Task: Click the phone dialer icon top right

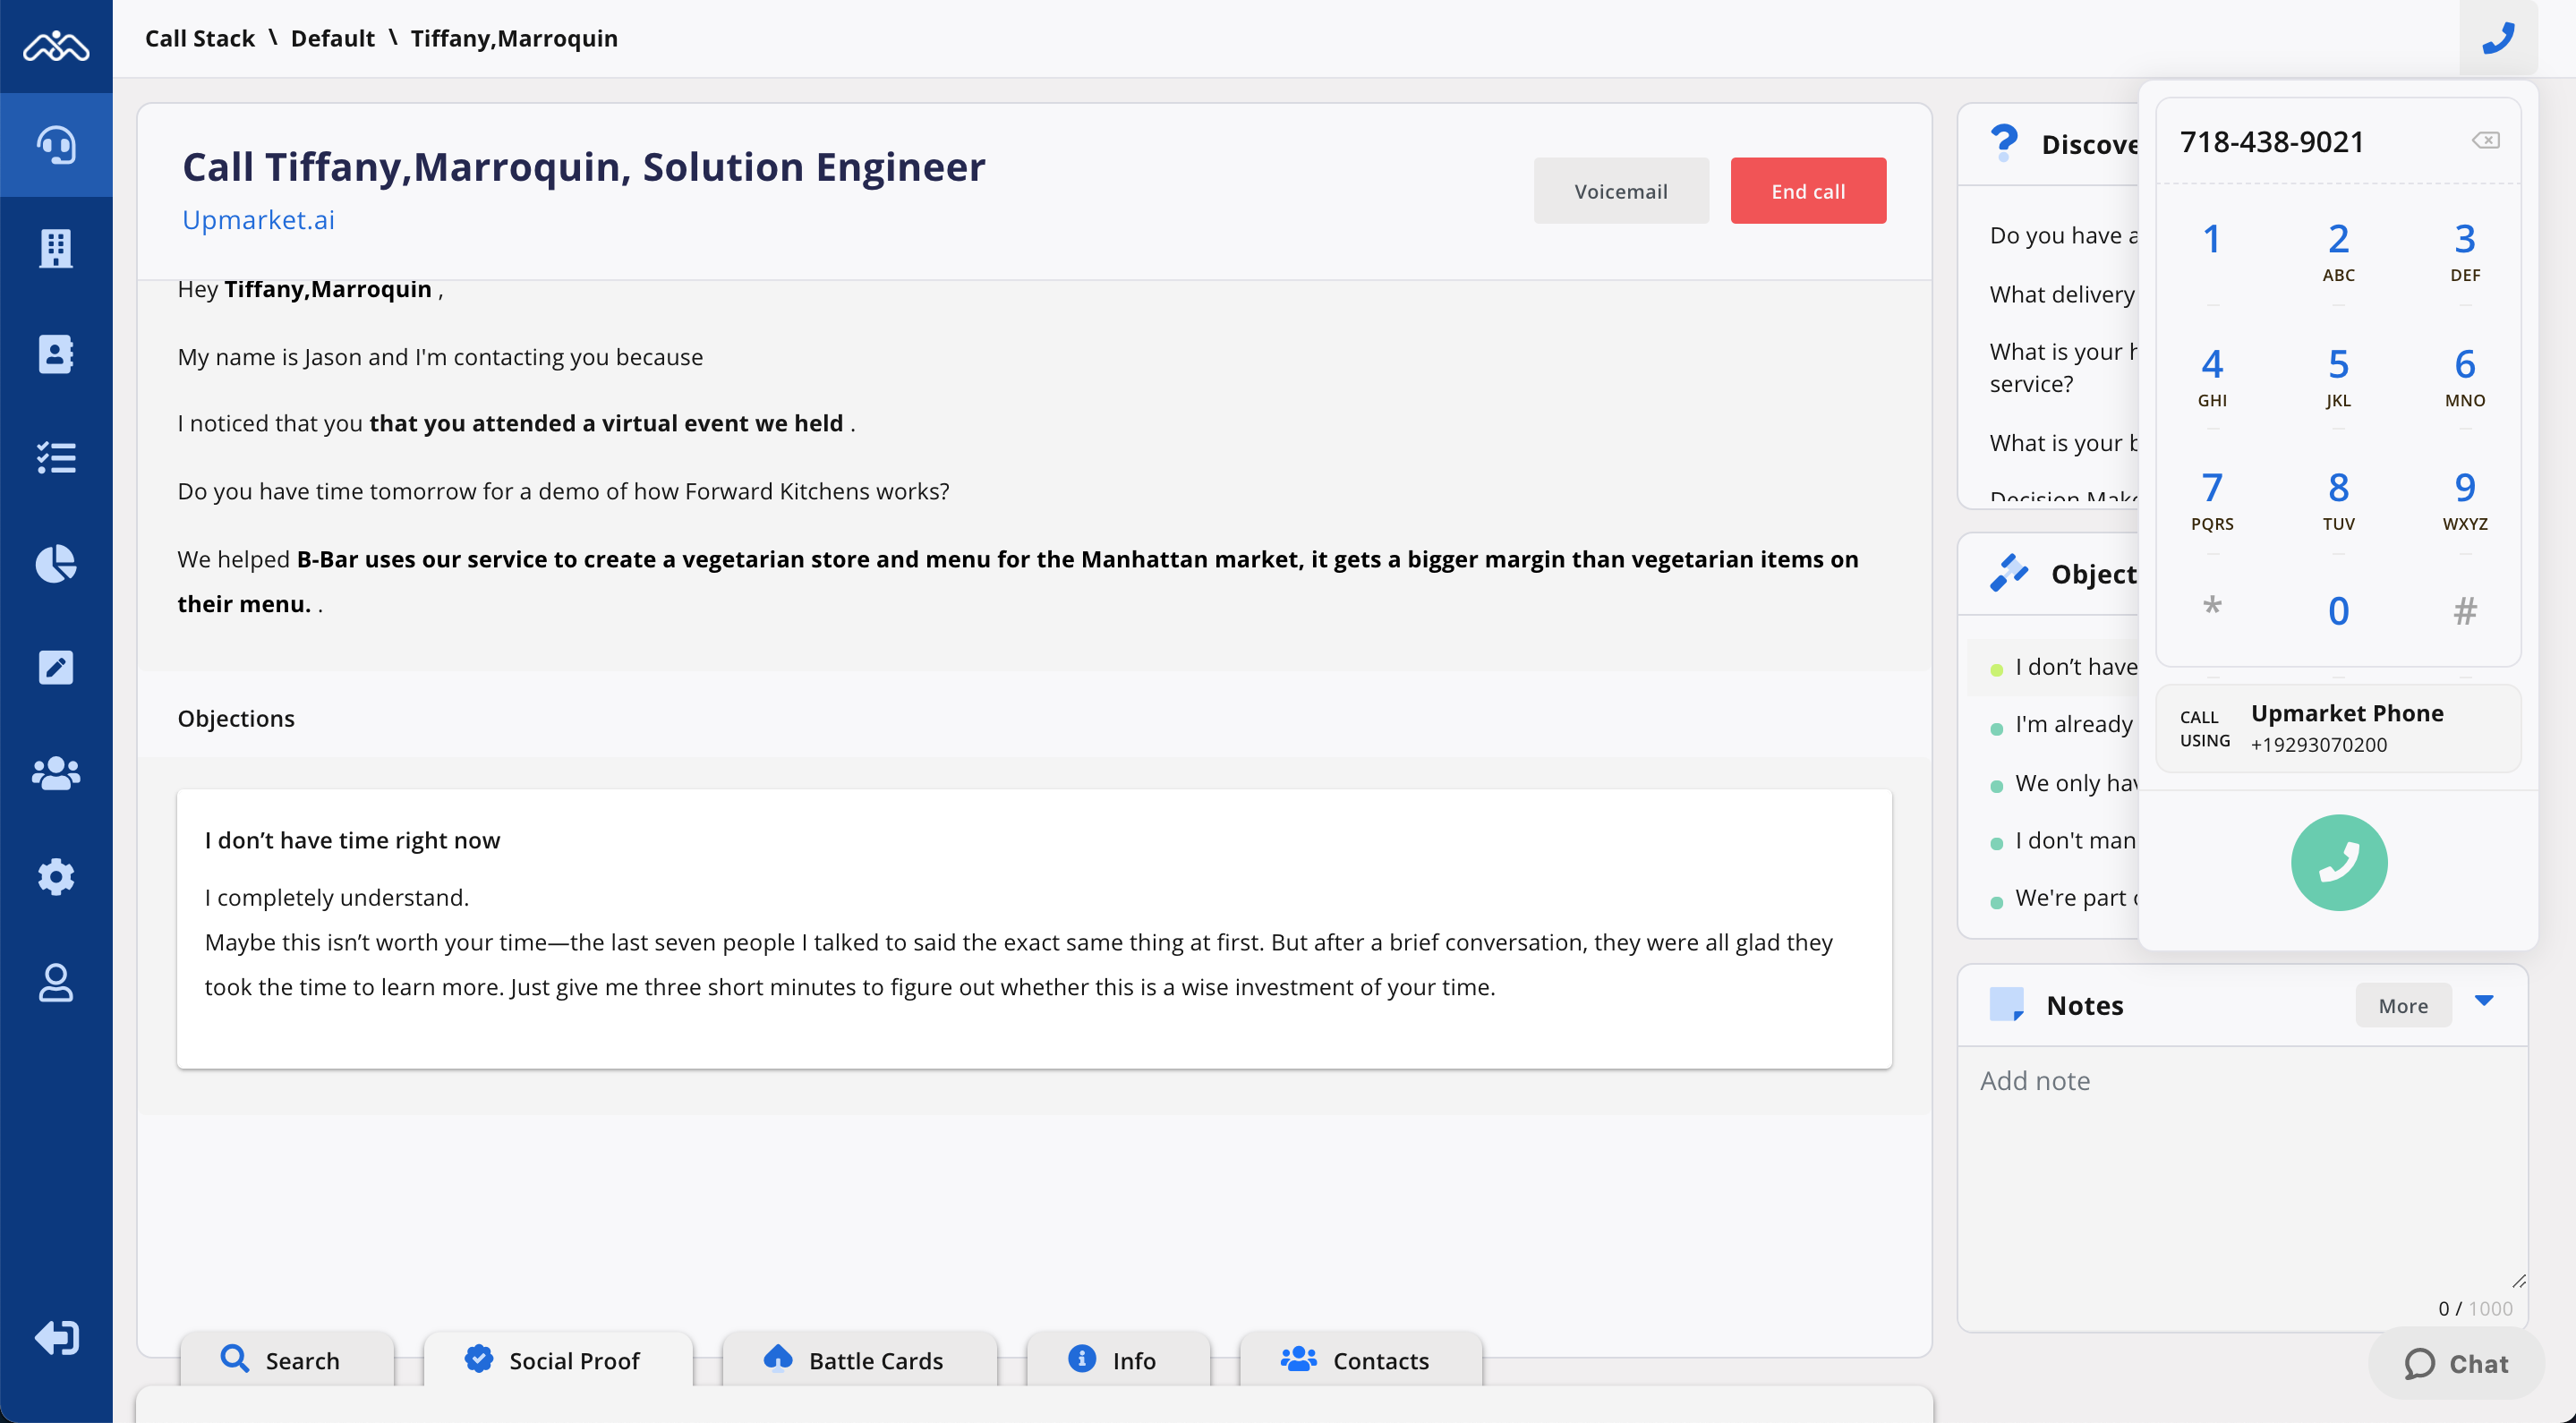Action: coord(2497,38)
